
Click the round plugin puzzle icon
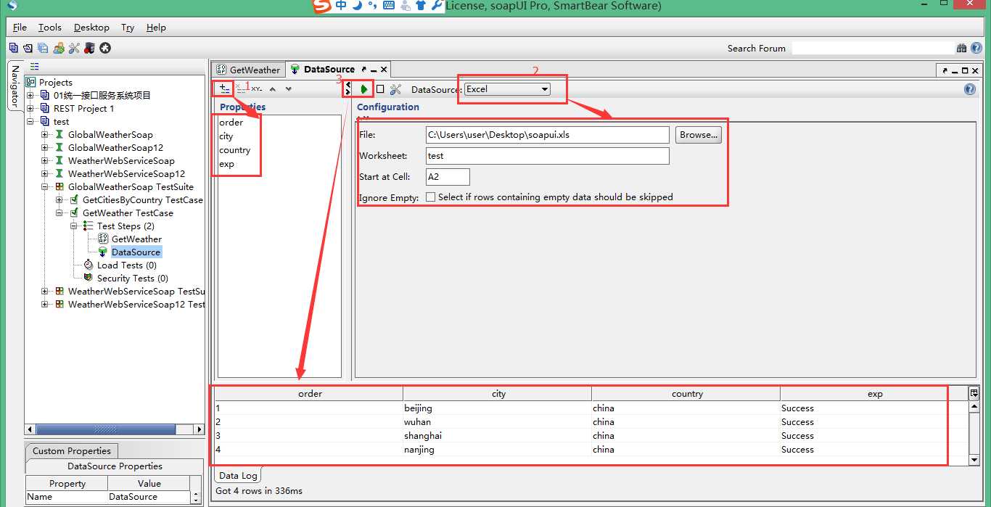(x=105, y=49)
